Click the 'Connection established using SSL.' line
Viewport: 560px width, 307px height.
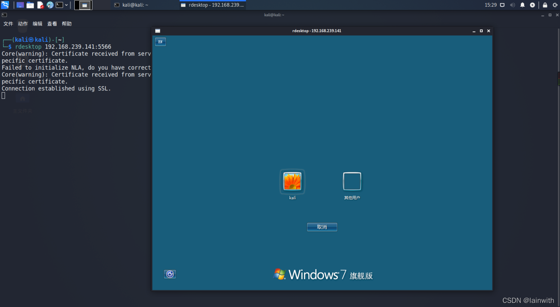56,88
